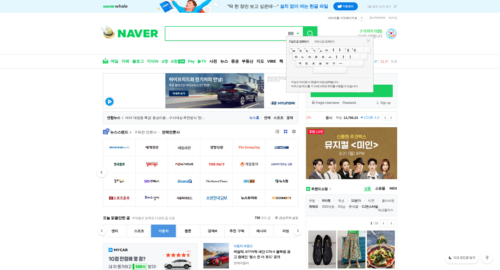Play the Hyundai ad video
Image resolution: width=500 pixels, height=270 pixels.
coord(109,102)
